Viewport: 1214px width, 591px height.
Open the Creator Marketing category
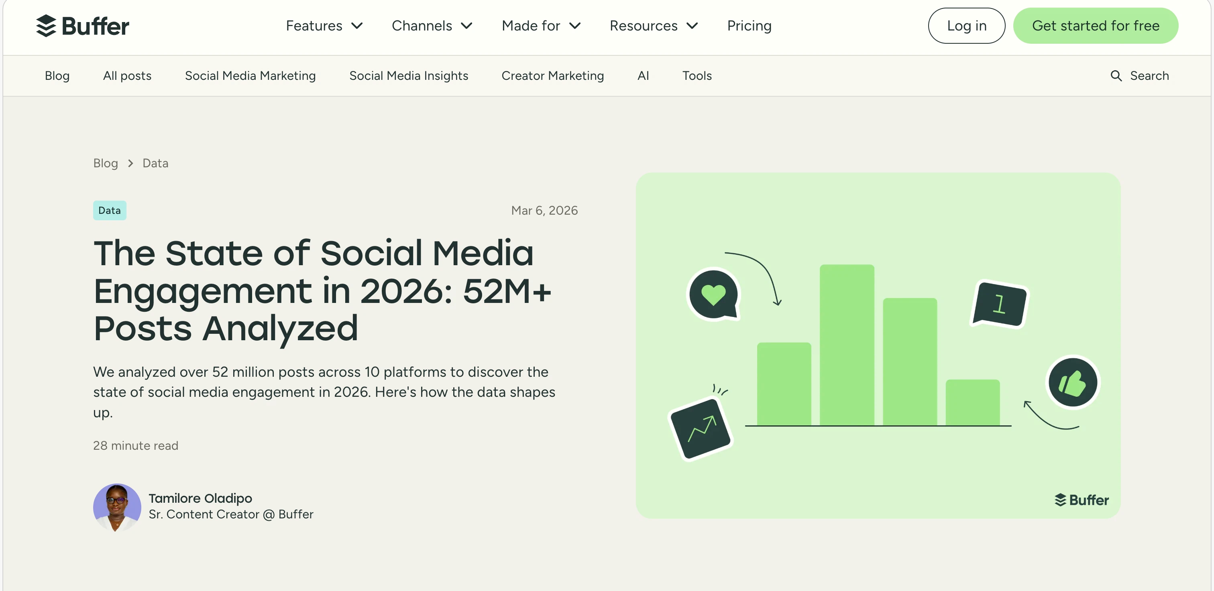pos(552,76)
